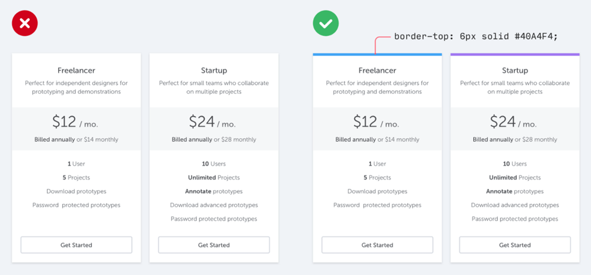Click the red X cross icon

pyautogui.click(x=25, y=24)
